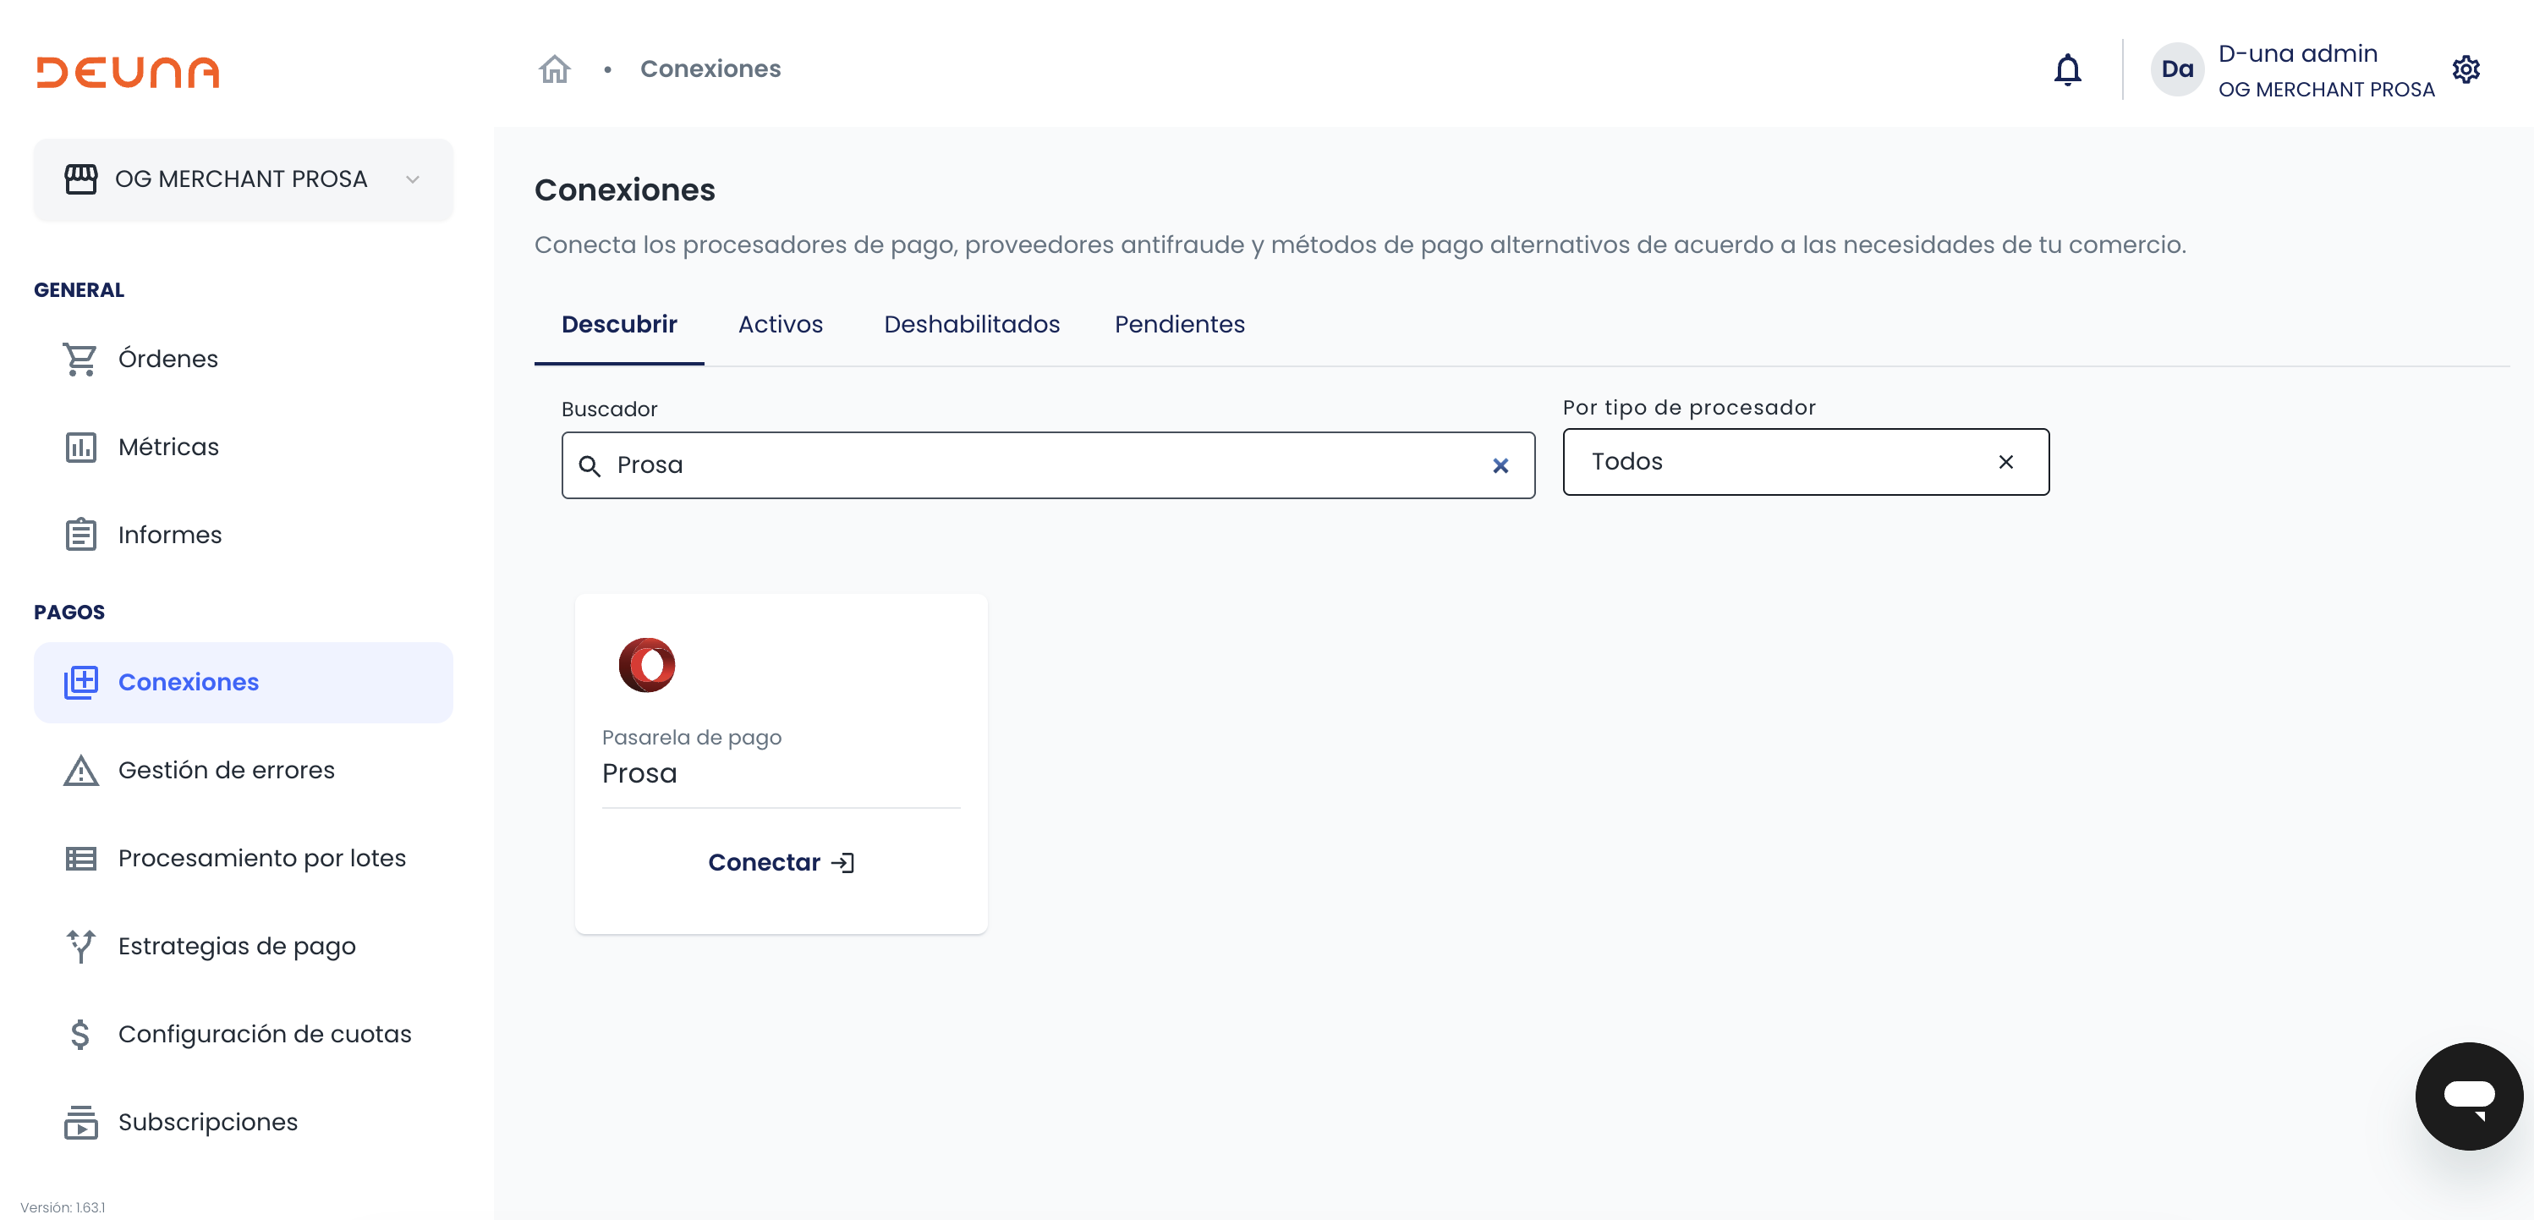
Task: Open Órdenes from the sidebar
Action: click(167, 359)
